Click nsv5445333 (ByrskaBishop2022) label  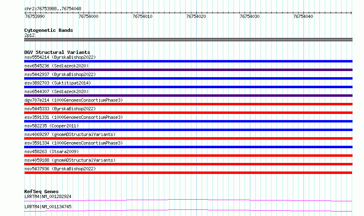pyautogui.click(x=60, y=109)
